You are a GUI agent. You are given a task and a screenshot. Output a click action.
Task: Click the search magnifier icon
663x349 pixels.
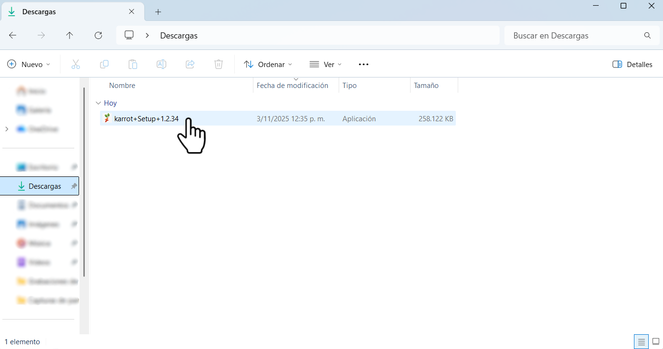pos(647,36)
